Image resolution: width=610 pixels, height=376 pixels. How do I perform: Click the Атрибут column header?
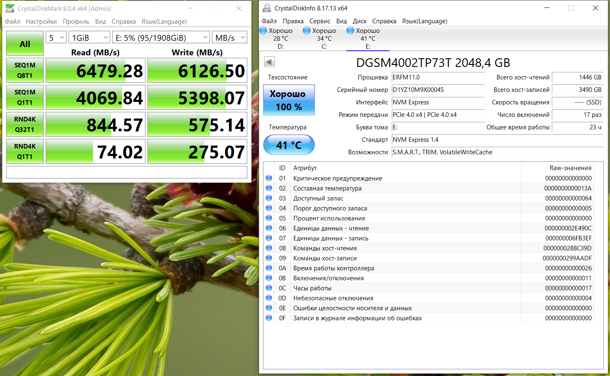coord(406,168)
